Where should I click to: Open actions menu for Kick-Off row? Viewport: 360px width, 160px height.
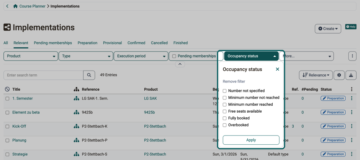tap(352, 126)
